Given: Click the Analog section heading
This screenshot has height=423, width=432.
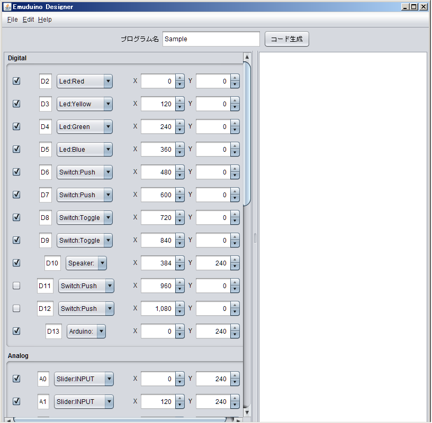Looking at the screenshot, I should [18, 355].
